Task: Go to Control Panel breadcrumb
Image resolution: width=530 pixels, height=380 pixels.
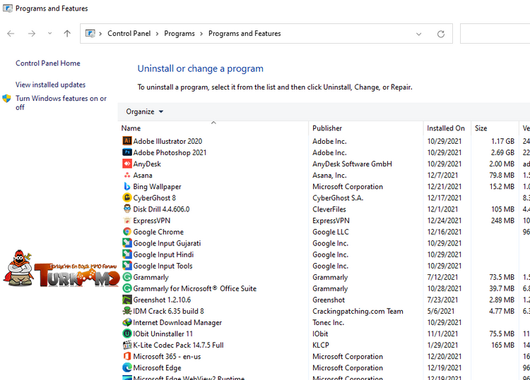Action: click(129, 33)
